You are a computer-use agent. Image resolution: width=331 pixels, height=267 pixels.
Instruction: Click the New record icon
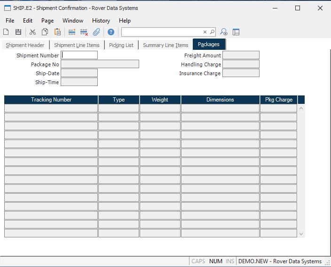click(x=6, y=32)
